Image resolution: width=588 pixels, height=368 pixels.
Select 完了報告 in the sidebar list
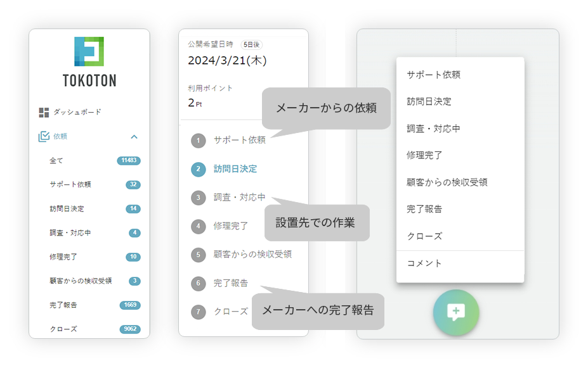pos(63,305)
